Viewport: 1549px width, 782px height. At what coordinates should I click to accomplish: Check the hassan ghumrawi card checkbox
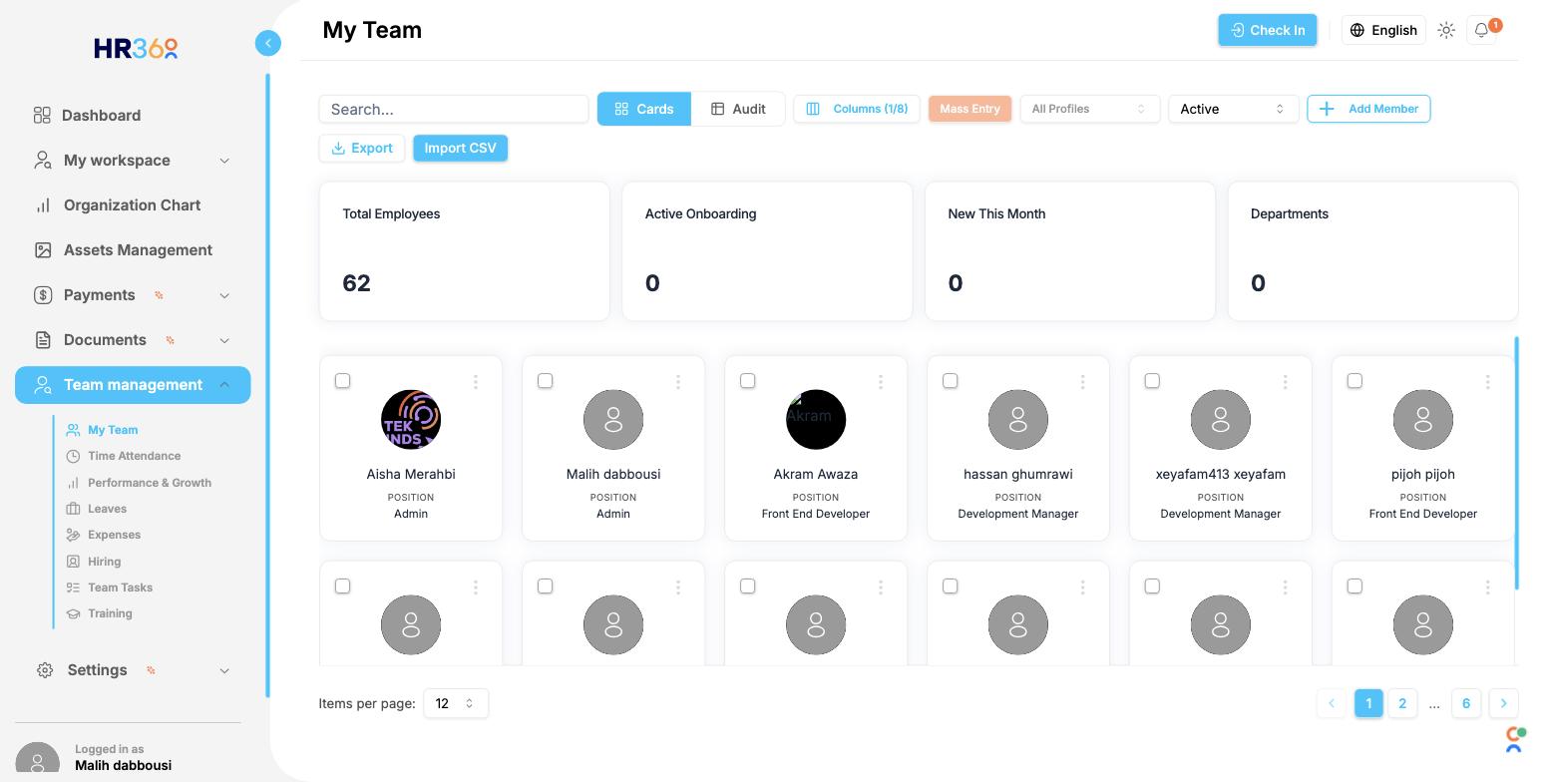[x=950, y=381]
